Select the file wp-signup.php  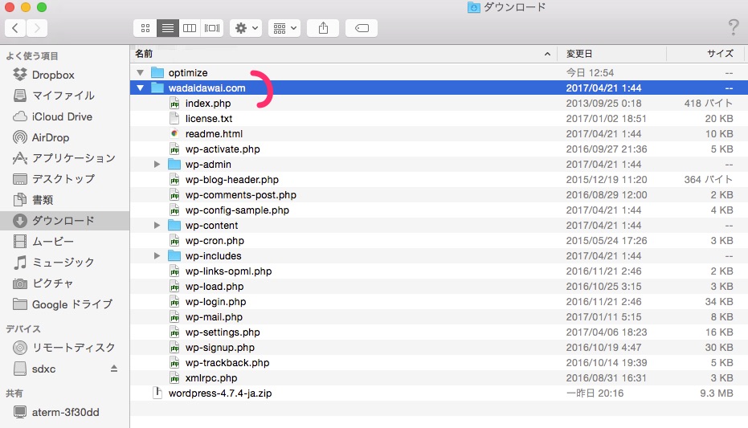[220, 348]
